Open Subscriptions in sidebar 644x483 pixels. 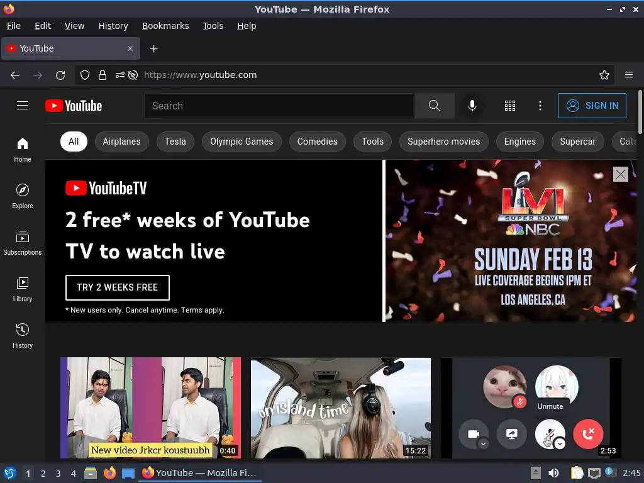(x=23, y=243)
